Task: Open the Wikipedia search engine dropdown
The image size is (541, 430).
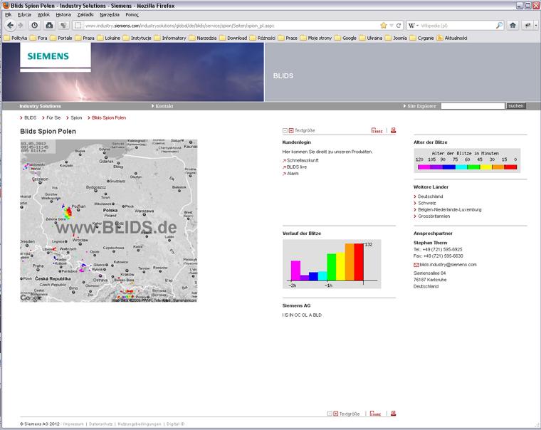Action: [x=414, y=26]
